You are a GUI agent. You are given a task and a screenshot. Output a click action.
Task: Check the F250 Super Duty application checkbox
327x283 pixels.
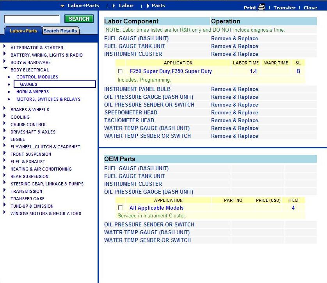click(120, 71)
